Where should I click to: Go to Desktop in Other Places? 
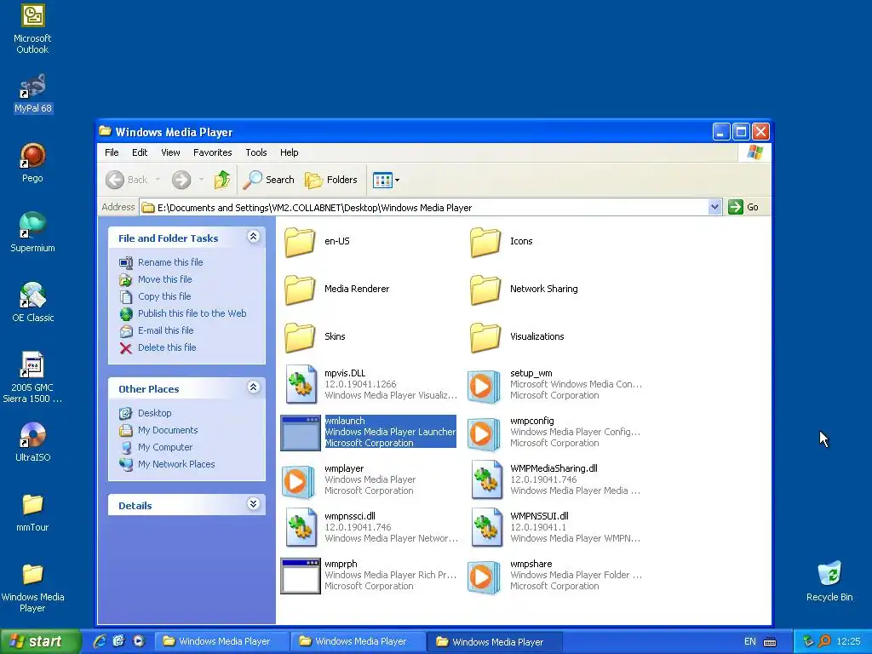[x=155, y=413]
